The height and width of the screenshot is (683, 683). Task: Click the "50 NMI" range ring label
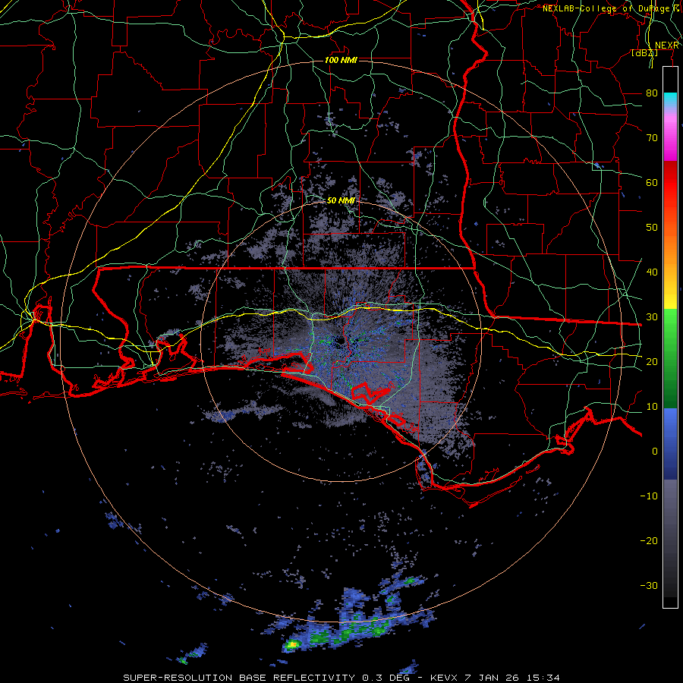[341, 200]
